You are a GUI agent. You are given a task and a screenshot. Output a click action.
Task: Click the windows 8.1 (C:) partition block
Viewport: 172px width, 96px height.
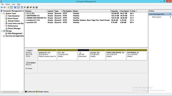coord(47,54)
